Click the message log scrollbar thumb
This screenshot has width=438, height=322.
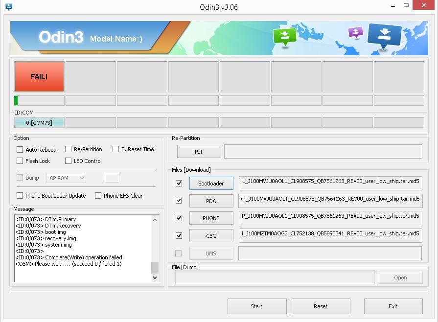(155, 268)
